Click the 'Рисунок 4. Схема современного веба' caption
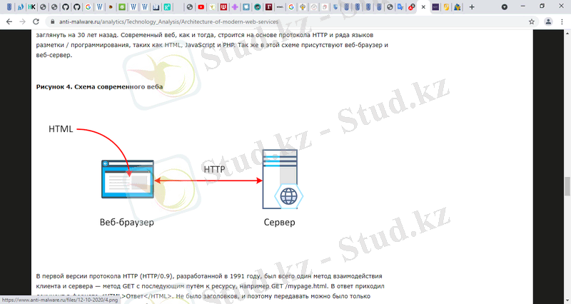Screen dimensions: 571x304 click(x=99, y=87)
